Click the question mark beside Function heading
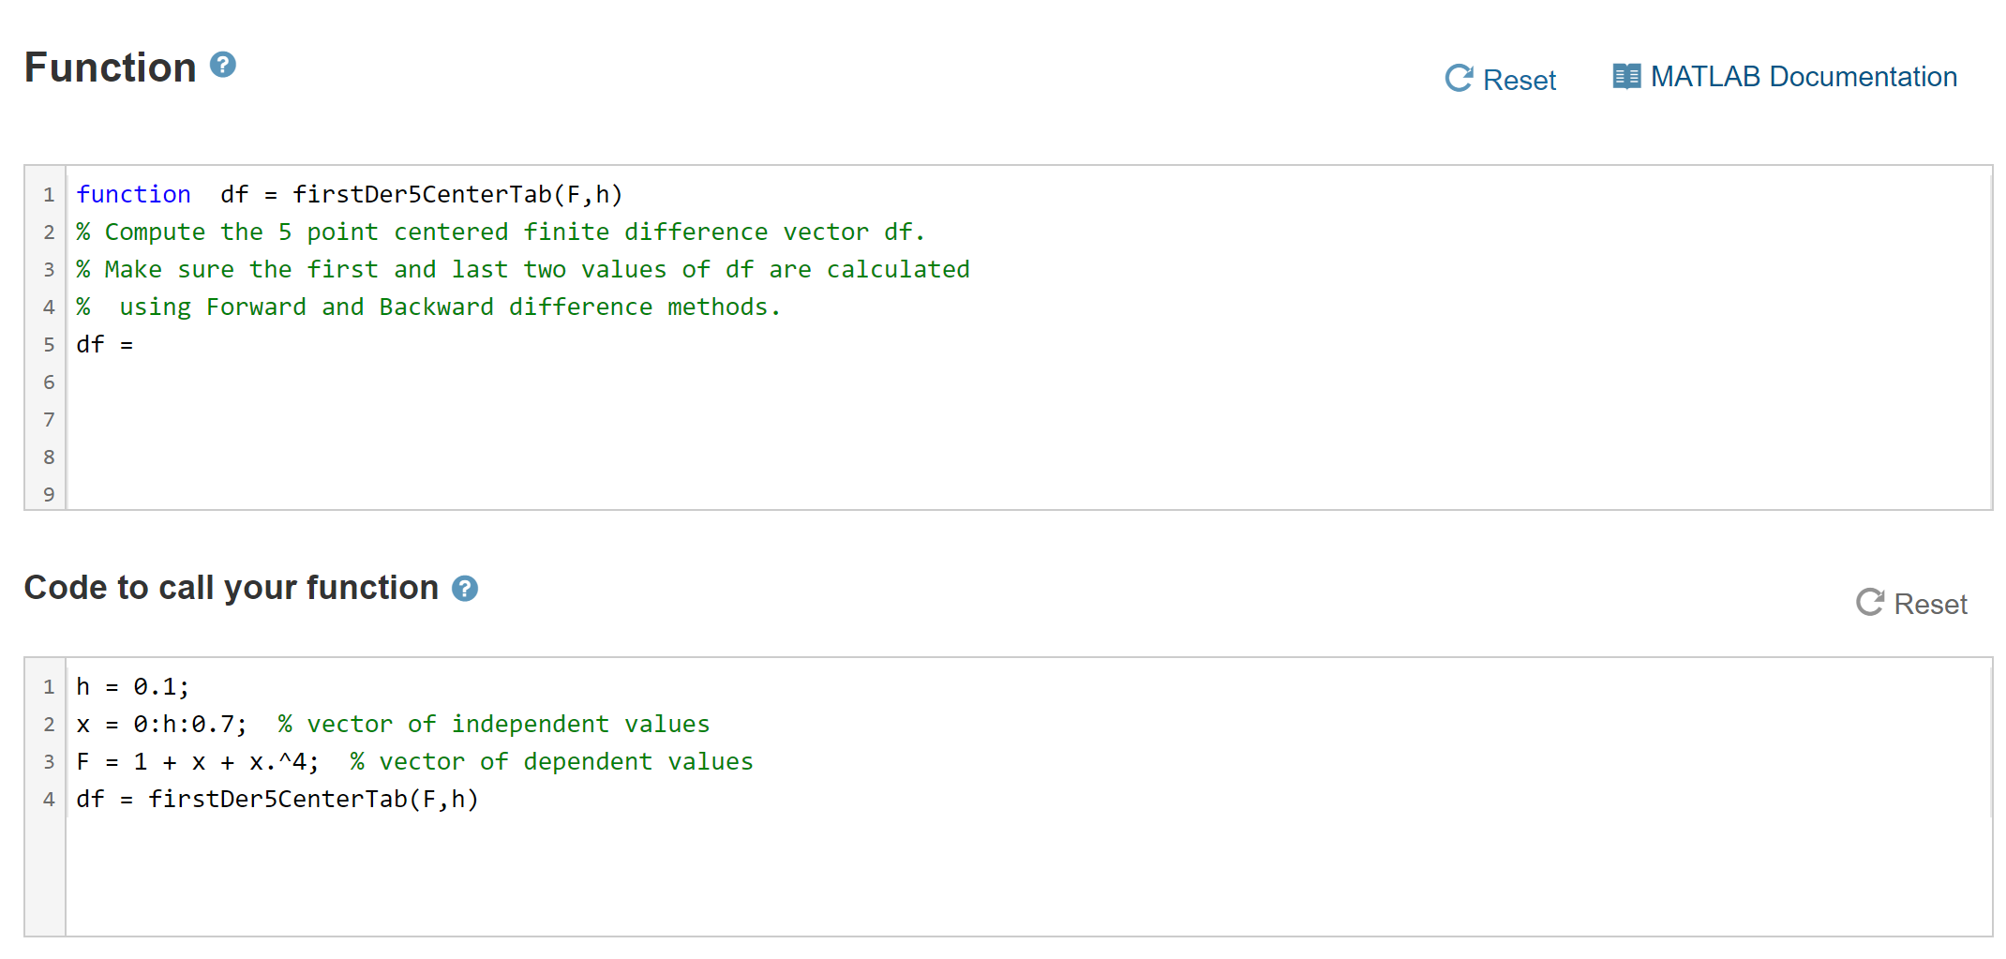The width and height of the screenshot is (2006, 959). (221, 66)
